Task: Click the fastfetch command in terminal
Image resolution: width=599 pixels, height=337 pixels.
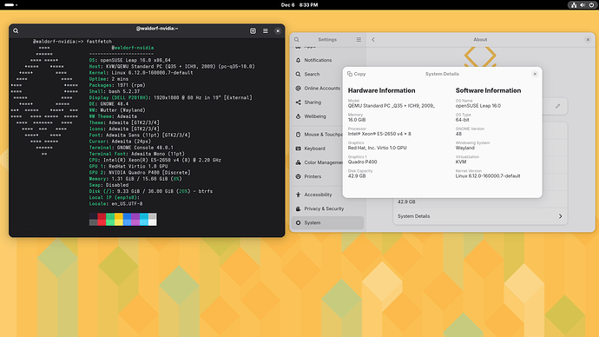Action: coord(99,42)
